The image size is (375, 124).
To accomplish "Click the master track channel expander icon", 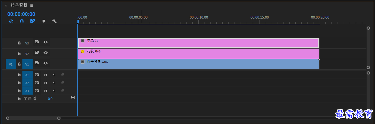I will pos(73,97).
